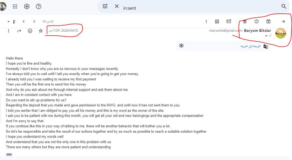
Task: Click the translate to Arabic link
Action: click(x=250, y=46)
